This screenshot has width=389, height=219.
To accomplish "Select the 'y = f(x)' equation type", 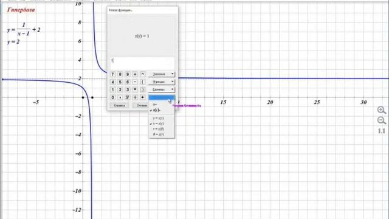I will [x=161, y=118].
